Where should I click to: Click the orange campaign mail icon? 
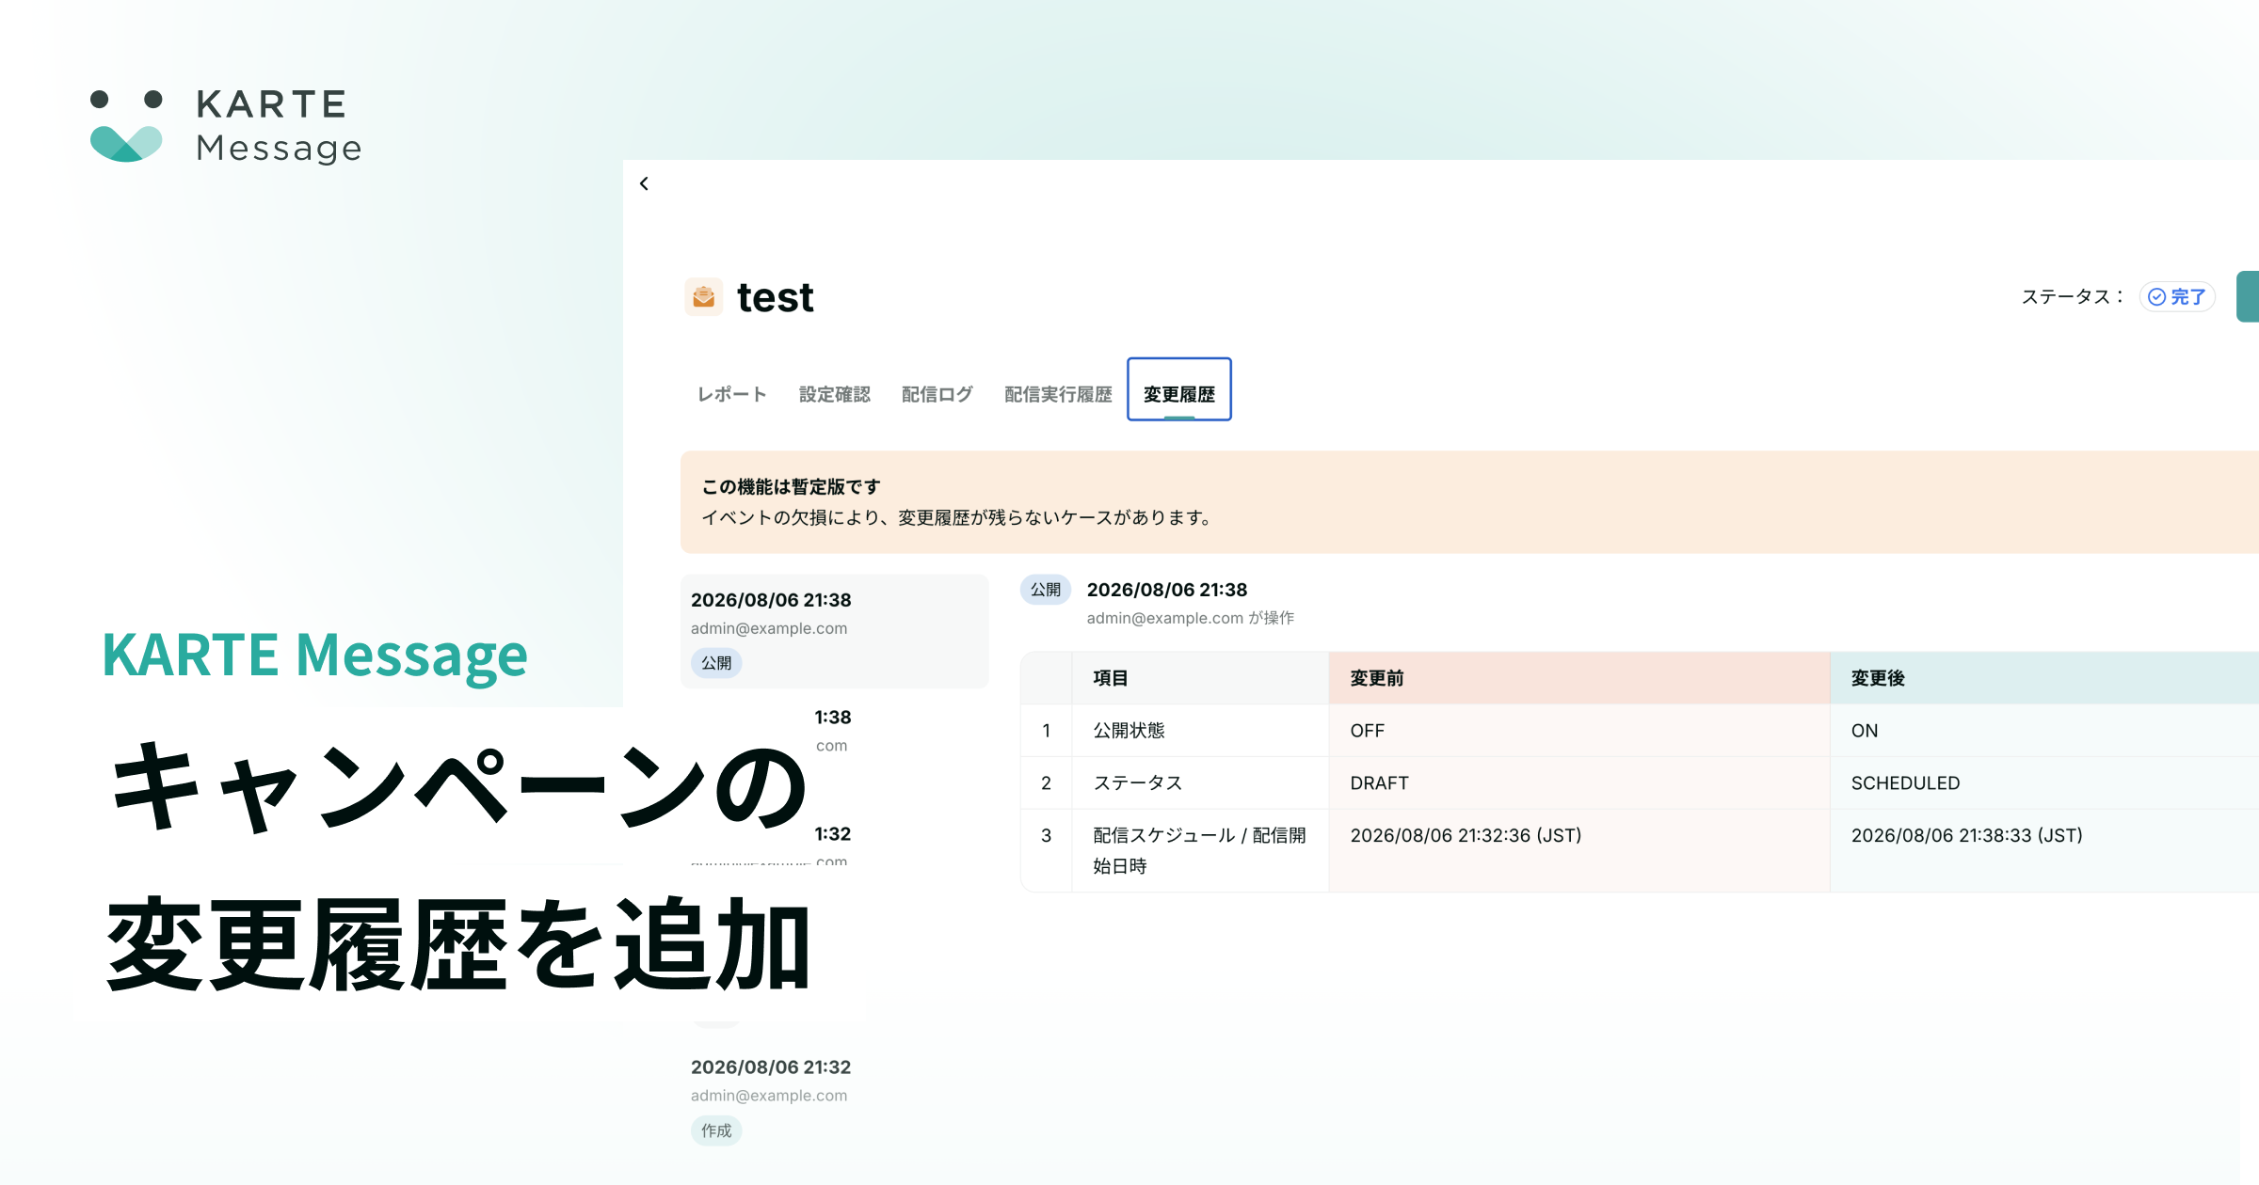click(x=703, y=297)
